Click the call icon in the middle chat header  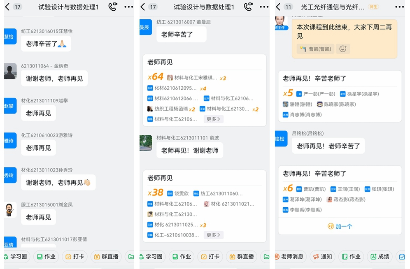click(248, 7)
